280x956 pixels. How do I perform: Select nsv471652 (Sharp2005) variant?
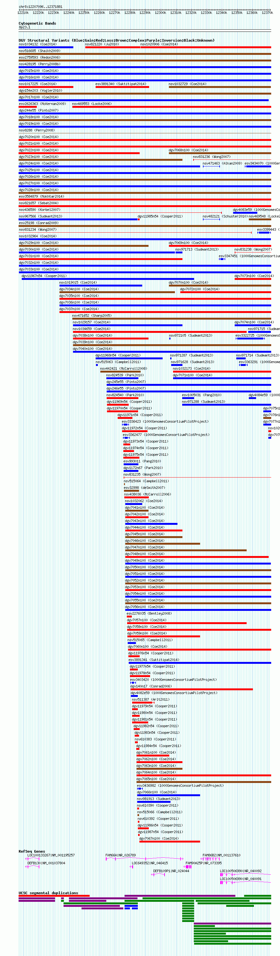92,316
